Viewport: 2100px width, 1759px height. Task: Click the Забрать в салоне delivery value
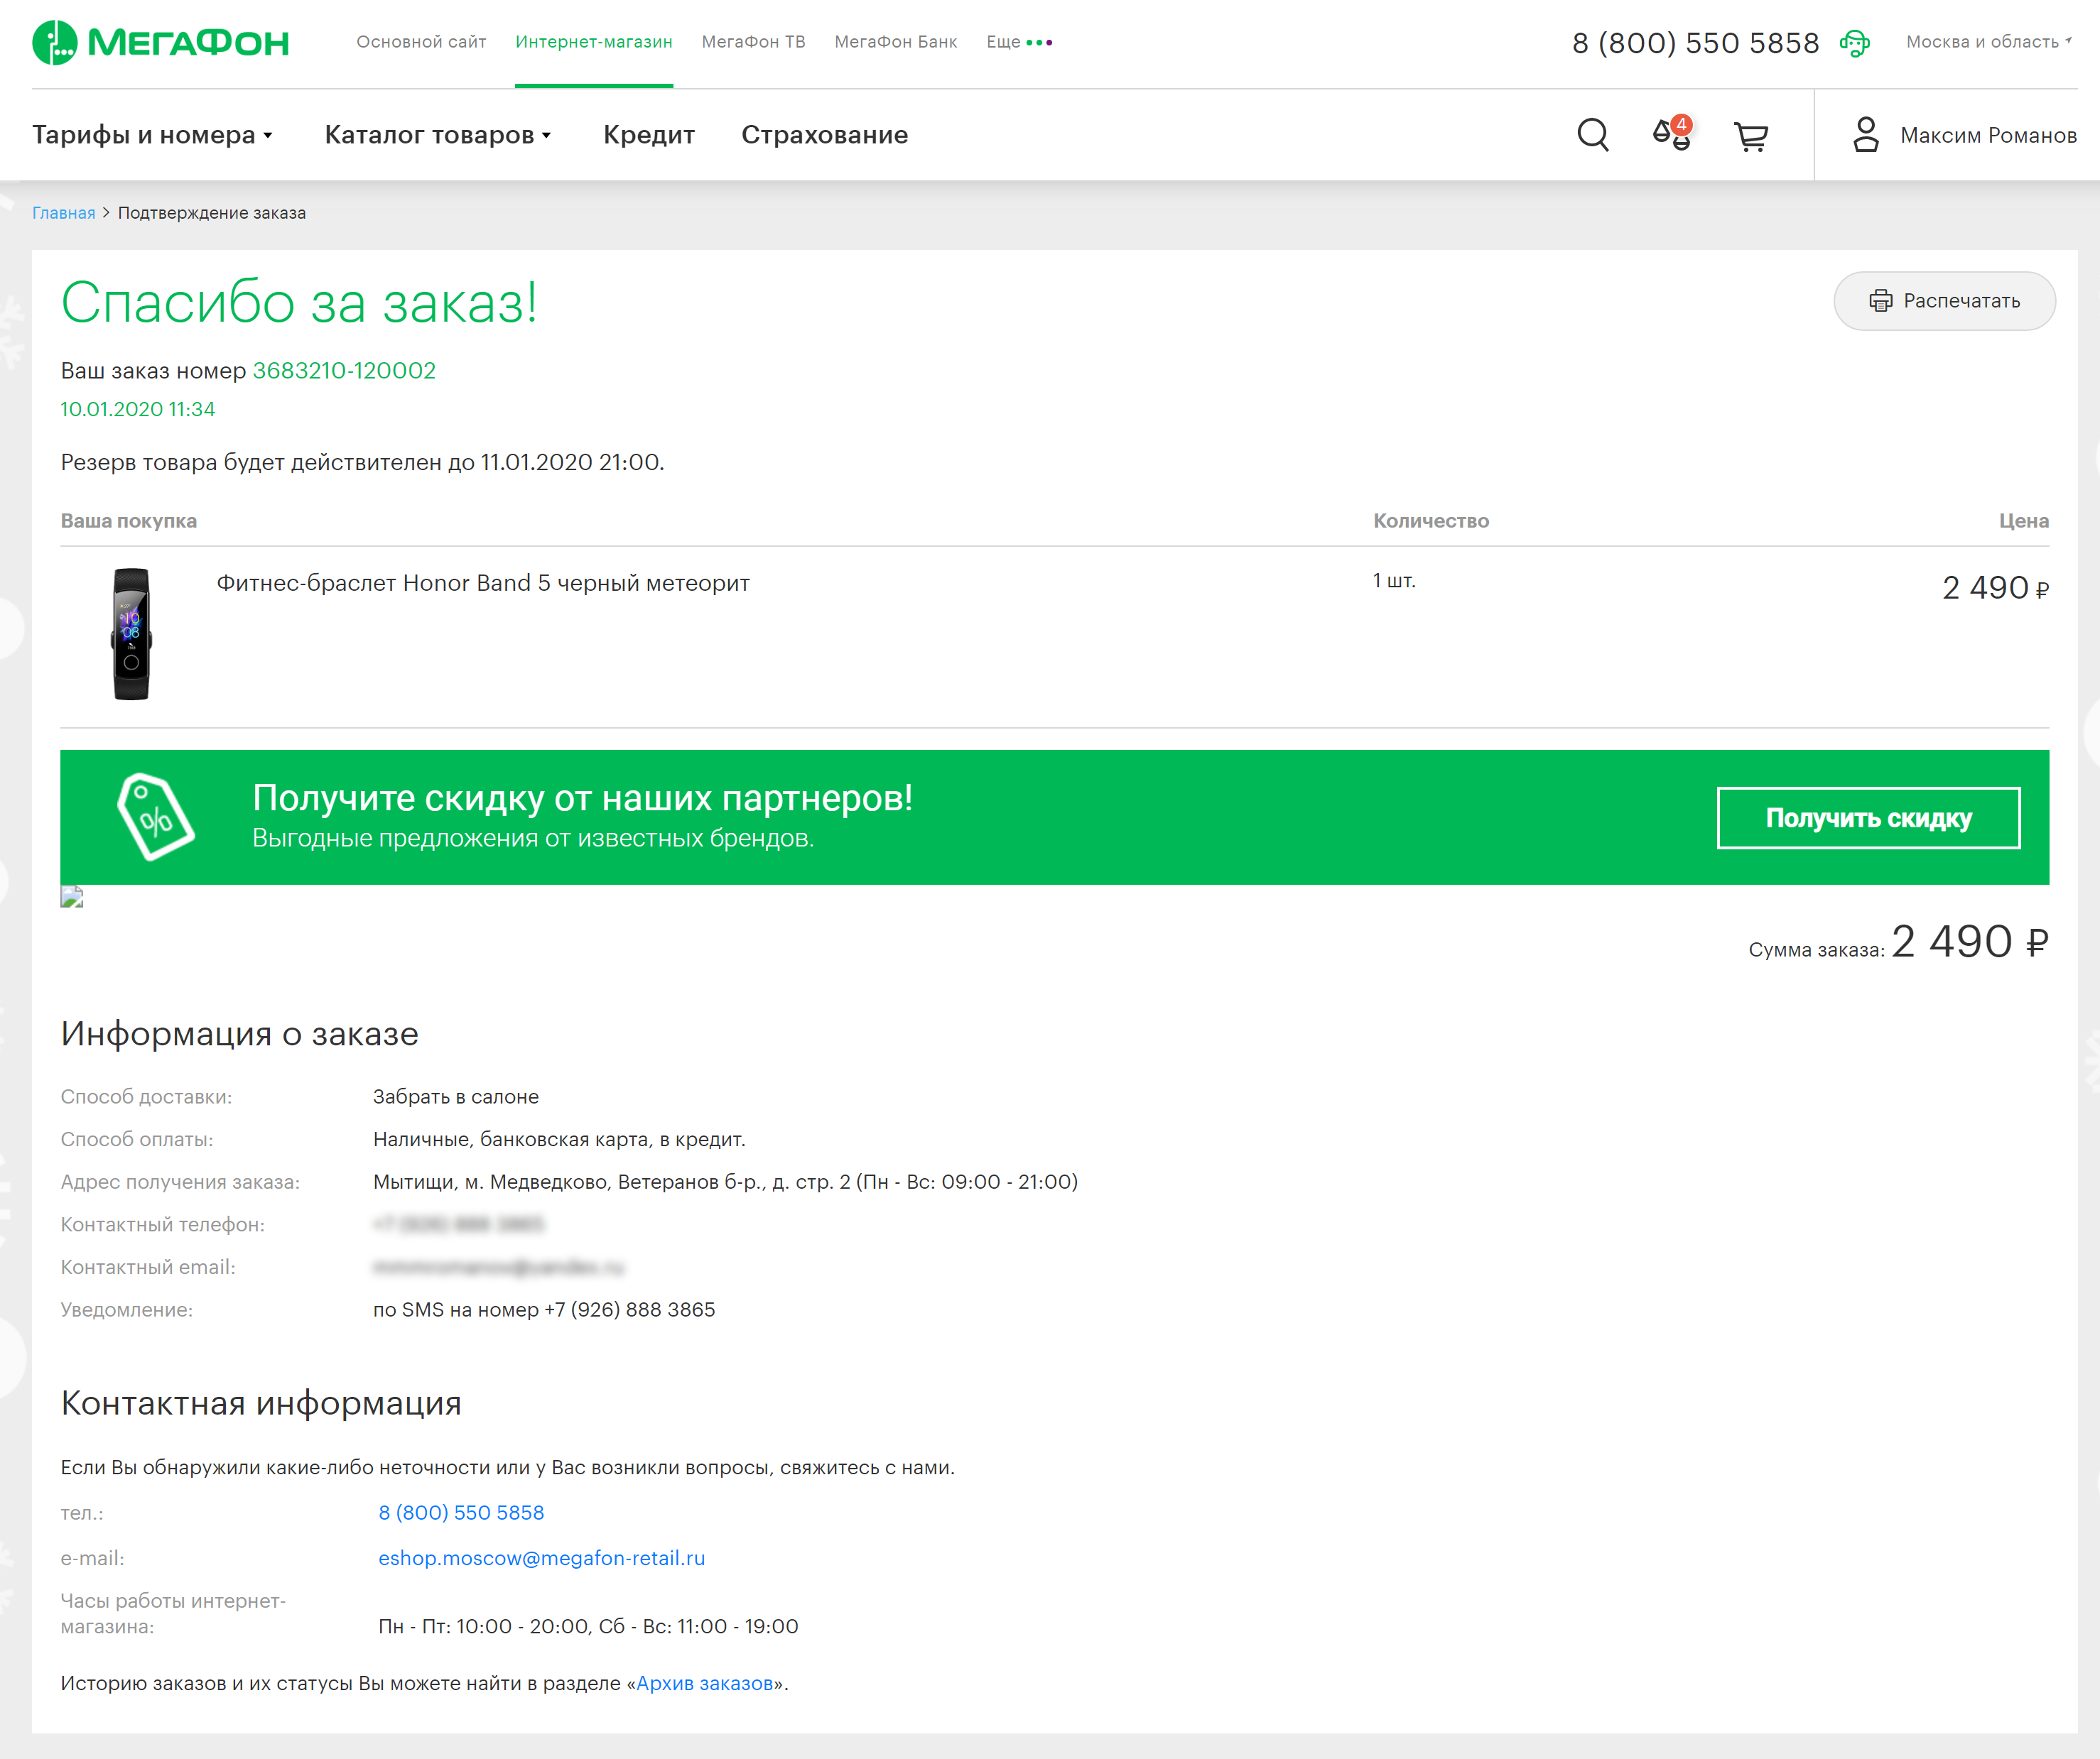(456, 1096)
